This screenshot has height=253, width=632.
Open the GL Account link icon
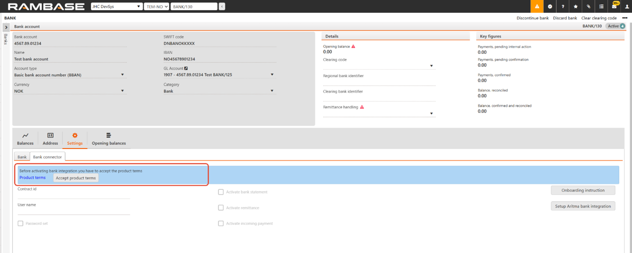click(186, 68)
